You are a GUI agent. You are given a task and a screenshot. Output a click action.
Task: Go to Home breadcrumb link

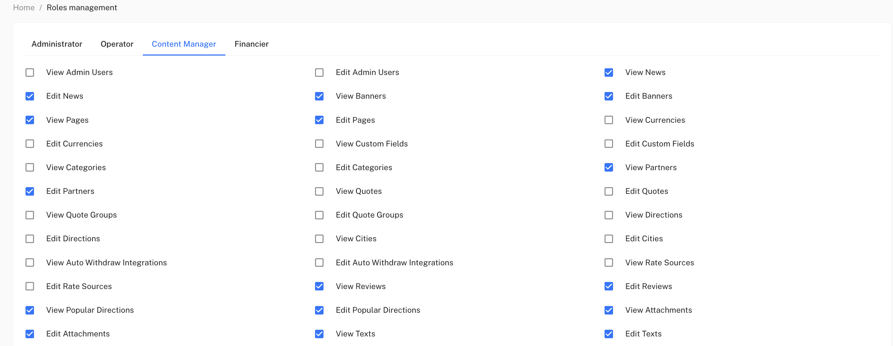(24, 7)
